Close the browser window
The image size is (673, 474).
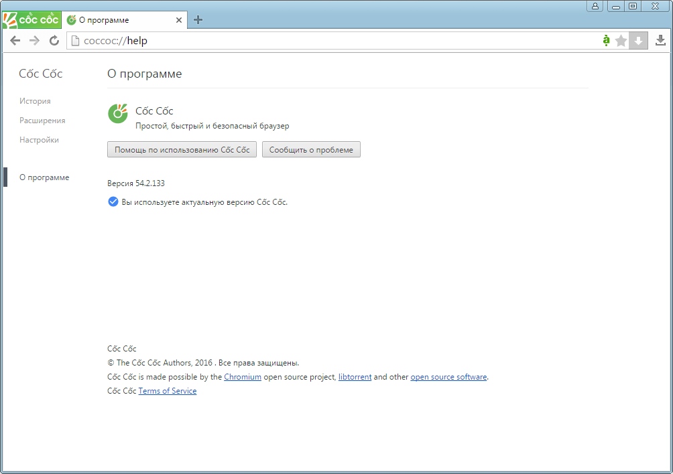656,6
